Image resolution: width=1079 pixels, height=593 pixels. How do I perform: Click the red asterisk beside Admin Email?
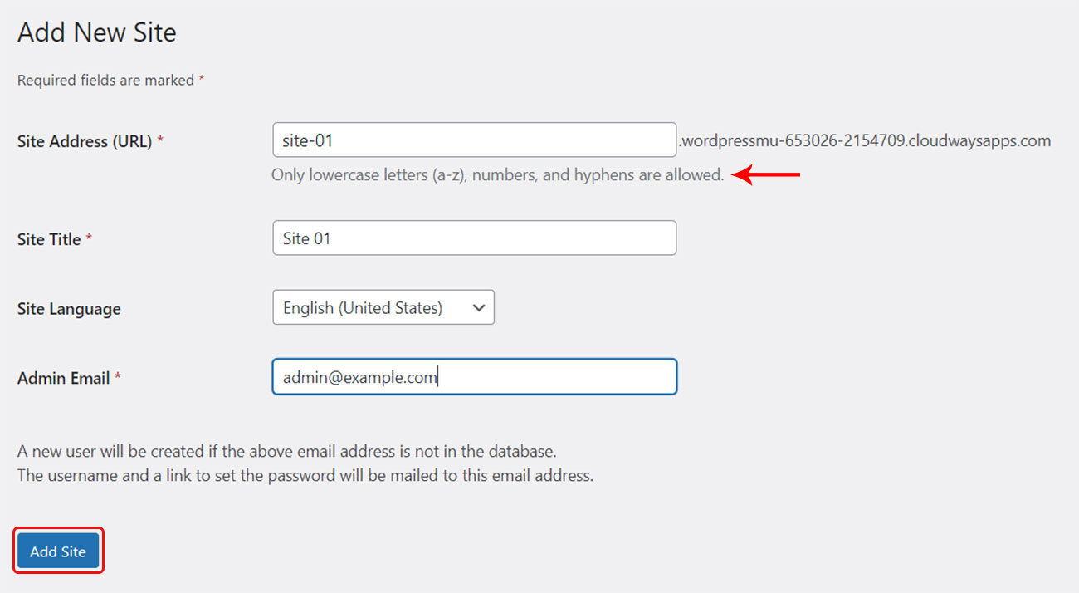tap(118, 377)
